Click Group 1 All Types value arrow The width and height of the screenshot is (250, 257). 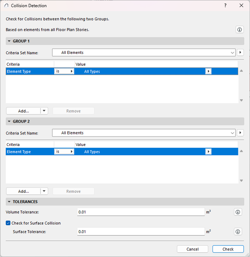pyautogui.click(x=209, y=71)
